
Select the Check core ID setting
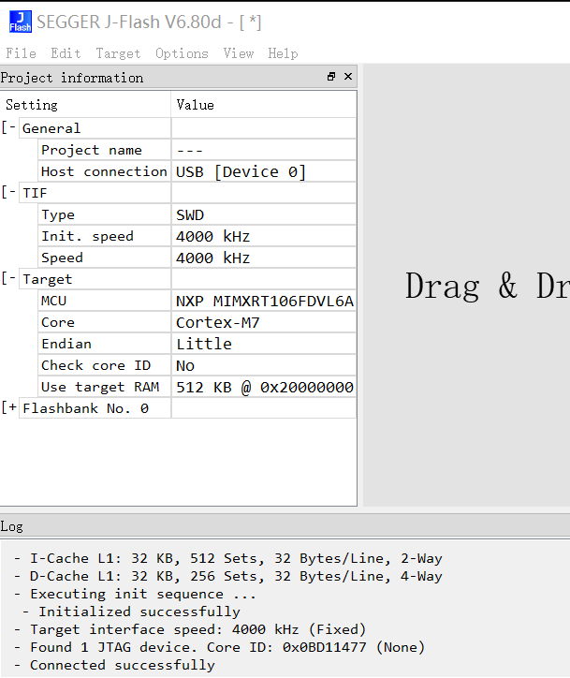pyautogui.click(x=104, y=365)
